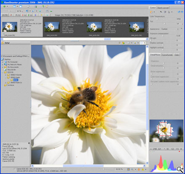Viewport: 185px width, 174px height.
Task: Expand the My Computer tree node
Action: point(3,62)
